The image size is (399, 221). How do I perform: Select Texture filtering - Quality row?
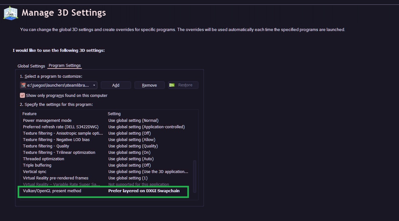(x=46, y=146)
